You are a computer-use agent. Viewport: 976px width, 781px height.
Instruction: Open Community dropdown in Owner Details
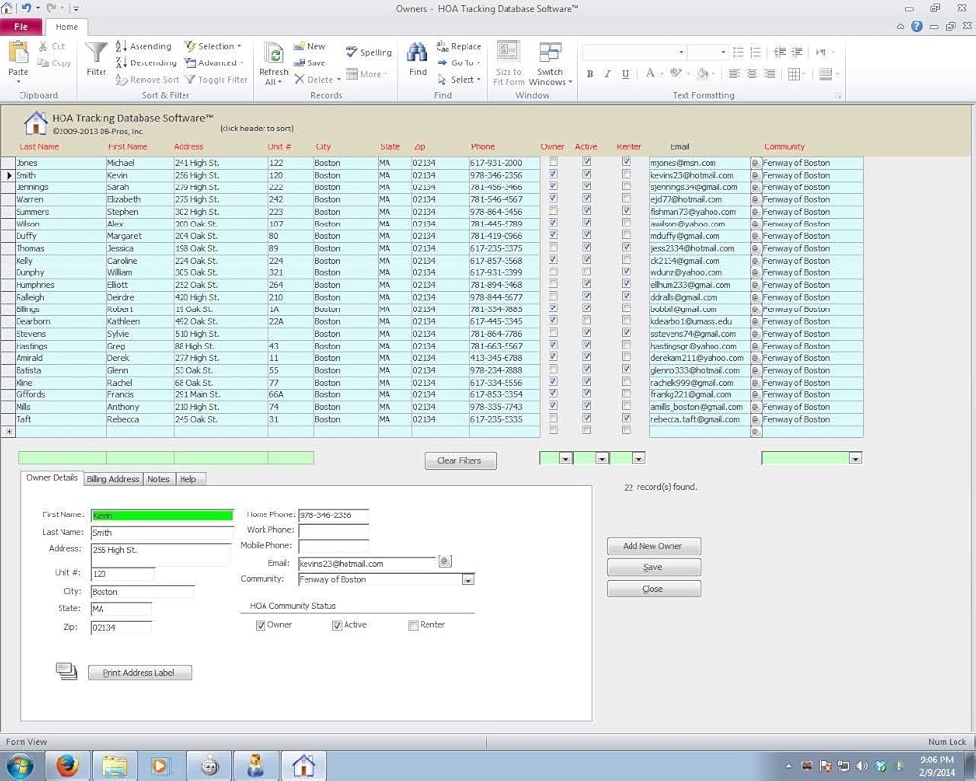468,580
